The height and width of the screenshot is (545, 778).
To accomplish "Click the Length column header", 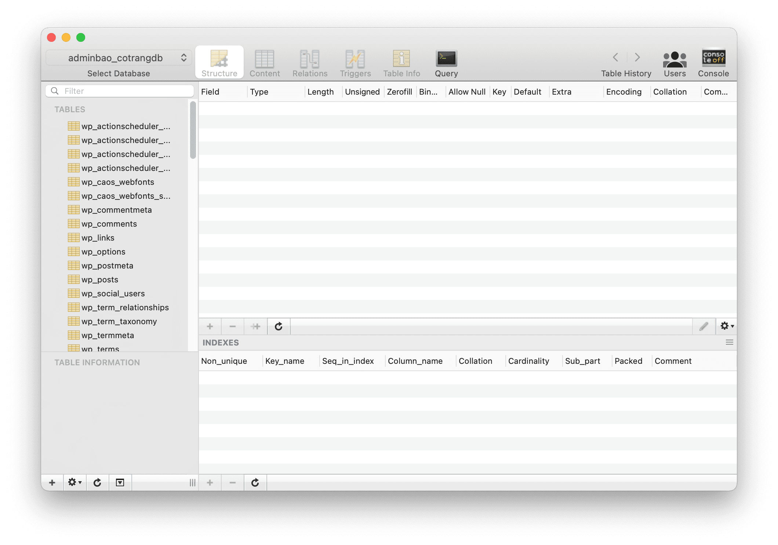I will coord(324,92).
